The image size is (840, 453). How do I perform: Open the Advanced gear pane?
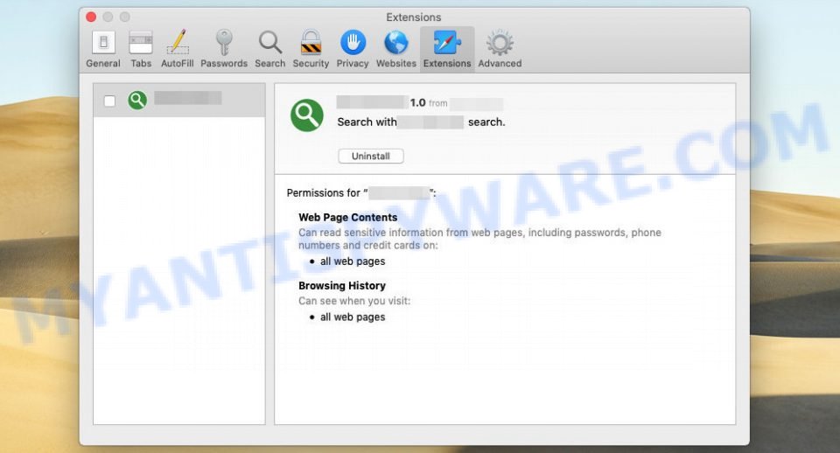tap(500, 49)
